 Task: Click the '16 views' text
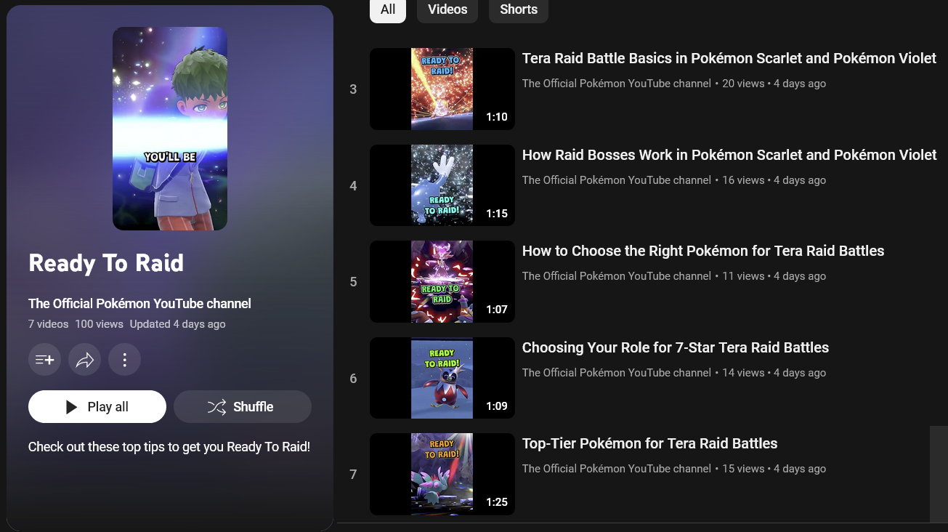pyautogui.click(x=743, y=180)
